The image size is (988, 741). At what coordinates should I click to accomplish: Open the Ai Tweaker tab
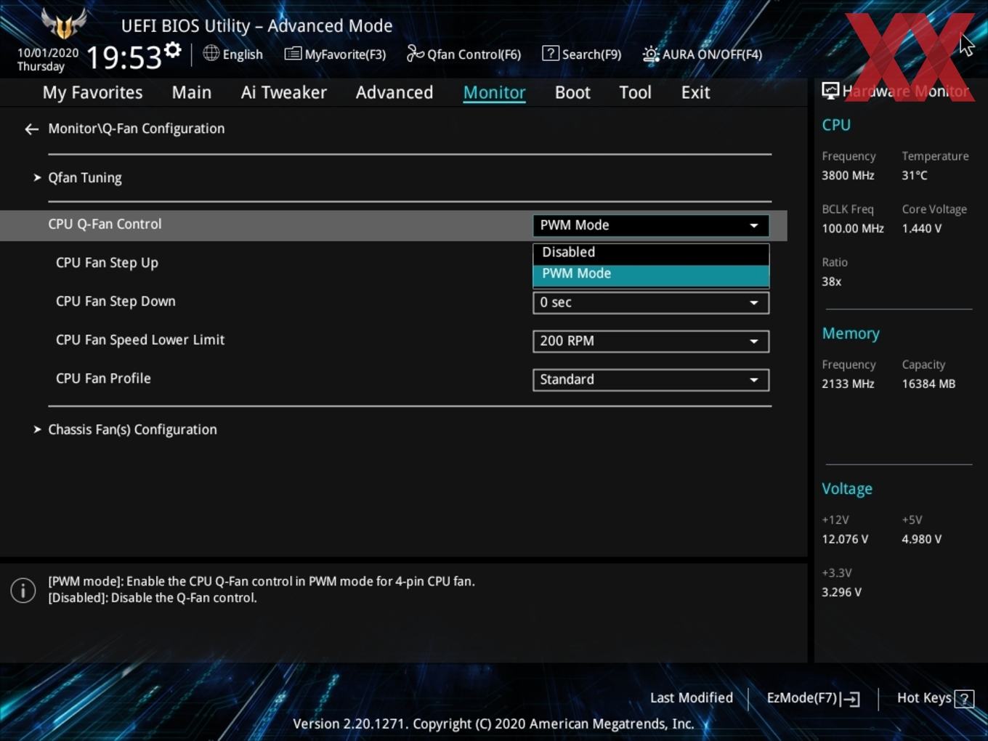tap(283, 92)
